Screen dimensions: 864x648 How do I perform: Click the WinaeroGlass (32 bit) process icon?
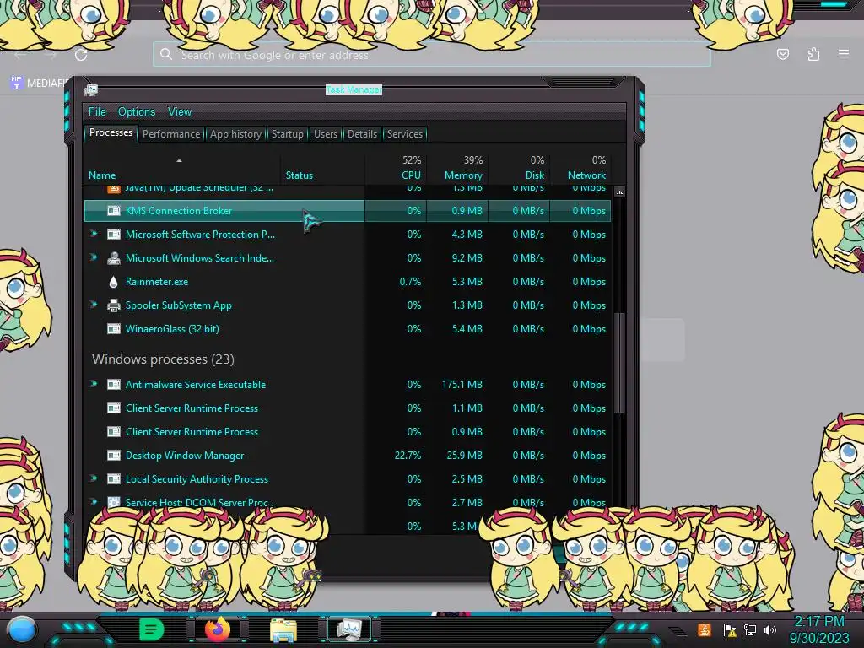pos(114,329)
